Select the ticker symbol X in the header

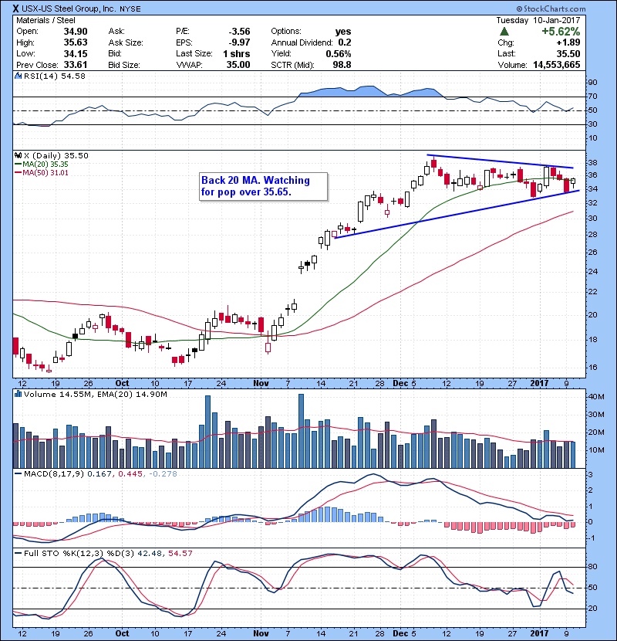(x=15, y=8)
